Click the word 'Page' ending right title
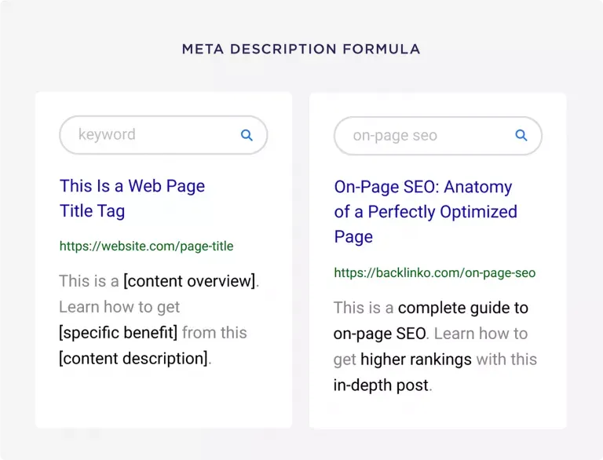 [x=353, y=237]
